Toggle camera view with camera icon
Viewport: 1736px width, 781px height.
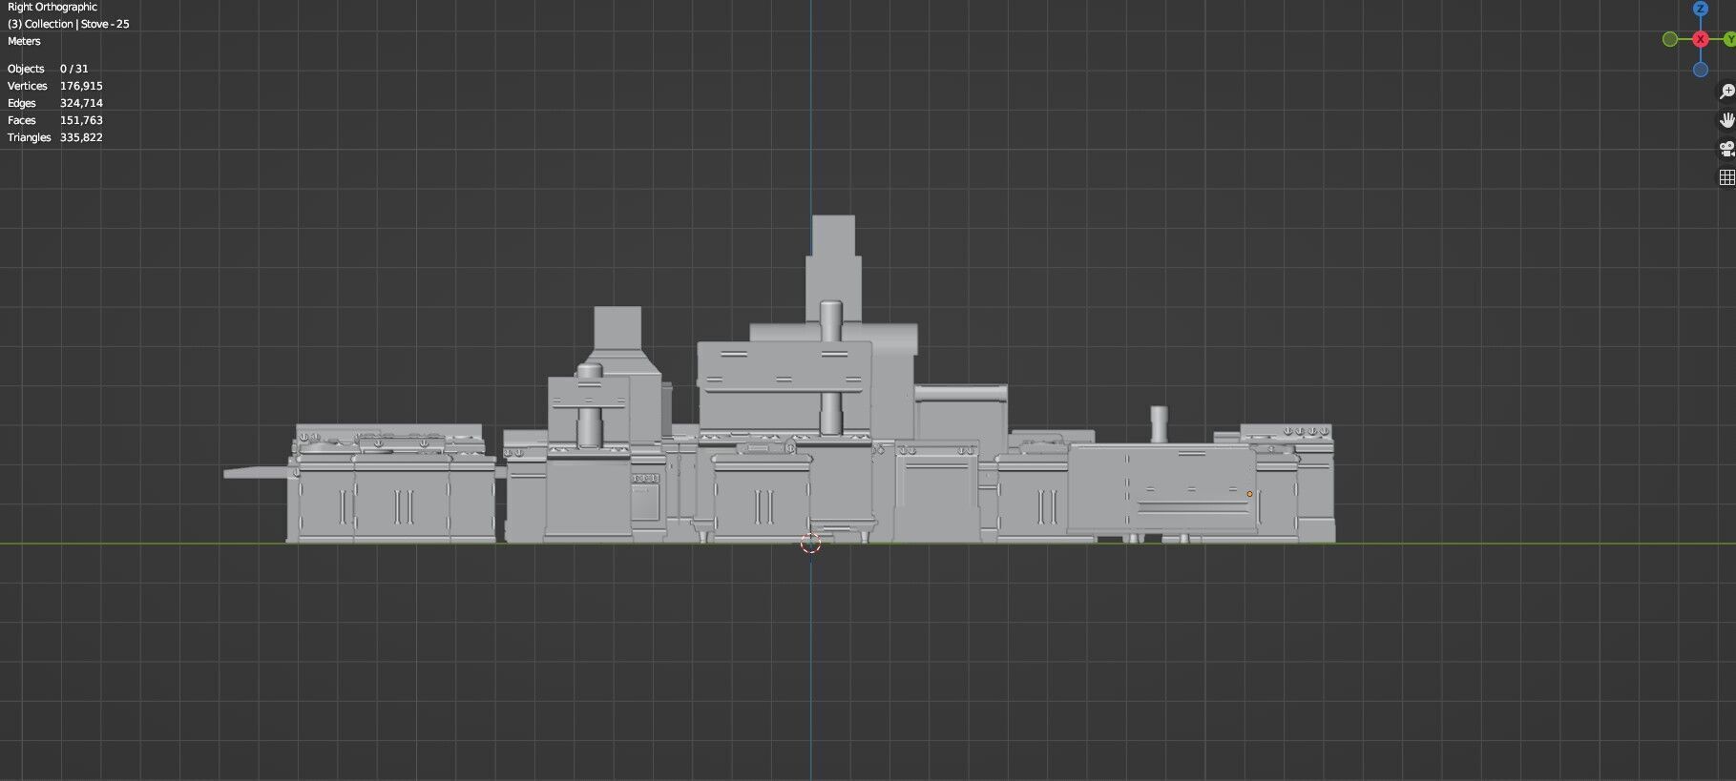1726,149
